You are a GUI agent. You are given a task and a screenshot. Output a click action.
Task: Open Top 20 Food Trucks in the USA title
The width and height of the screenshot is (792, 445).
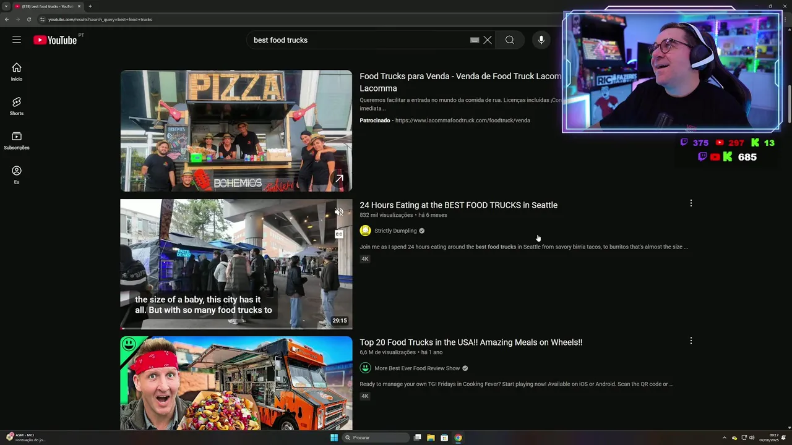(x=471, y=342)
